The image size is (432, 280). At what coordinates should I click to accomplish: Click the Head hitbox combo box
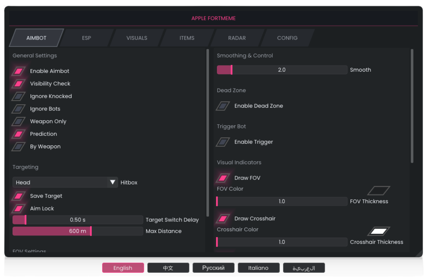pos(60,182)
